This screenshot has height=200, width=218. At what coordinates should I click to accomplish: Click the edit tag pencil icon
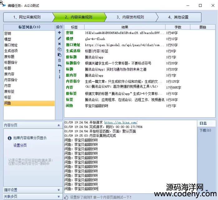[x=59, y=38]
